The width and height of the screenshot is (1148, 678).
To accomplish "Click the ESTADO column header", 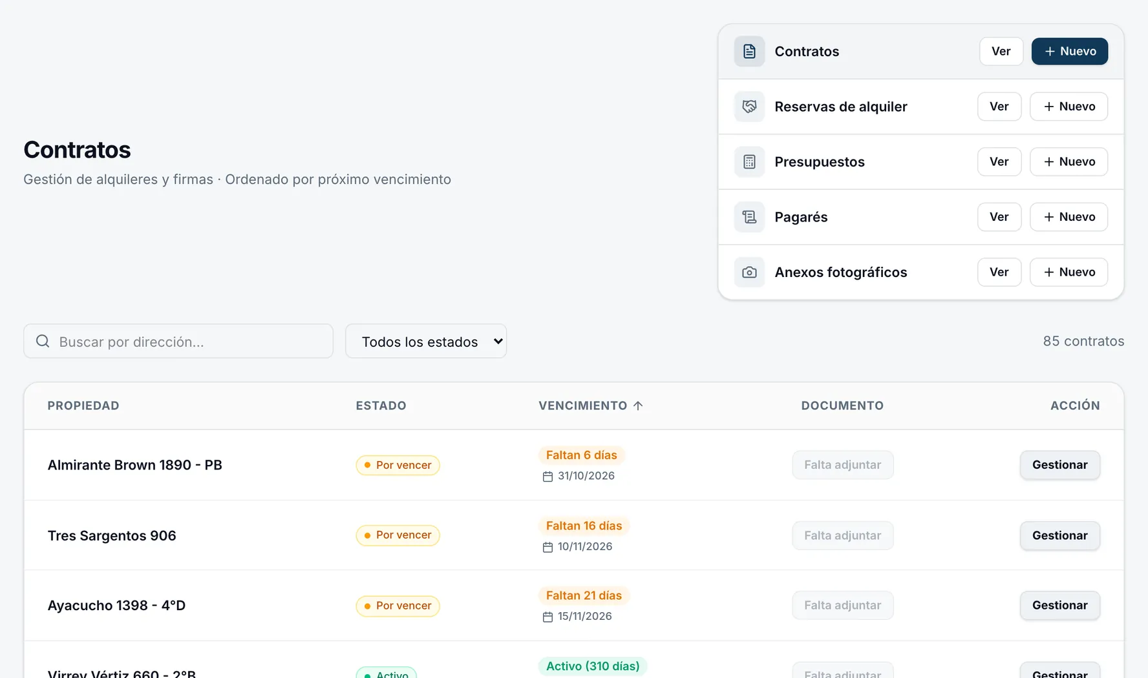I will pyautogui.click(x=381, y=406).
